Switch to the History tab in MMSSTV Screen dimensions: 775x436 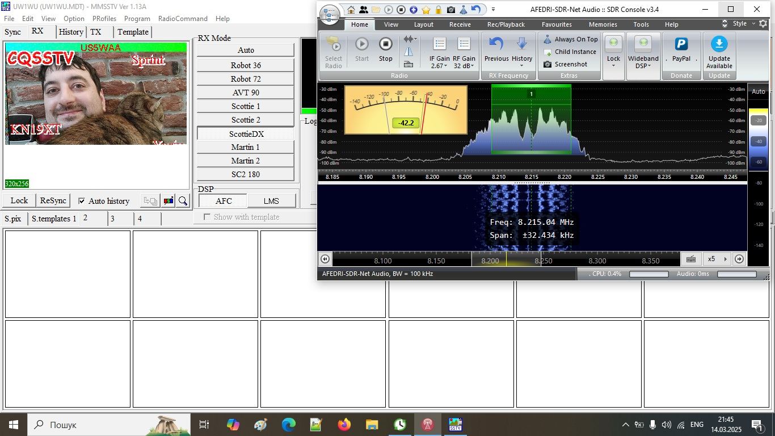click(x=71, y=32)
